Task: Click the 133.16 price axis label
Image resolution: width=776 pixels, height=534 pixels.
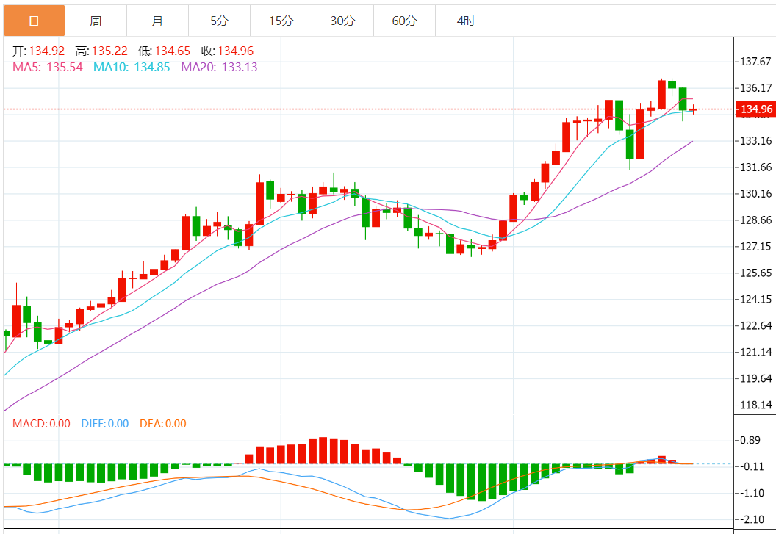Action: pos(755,141)
